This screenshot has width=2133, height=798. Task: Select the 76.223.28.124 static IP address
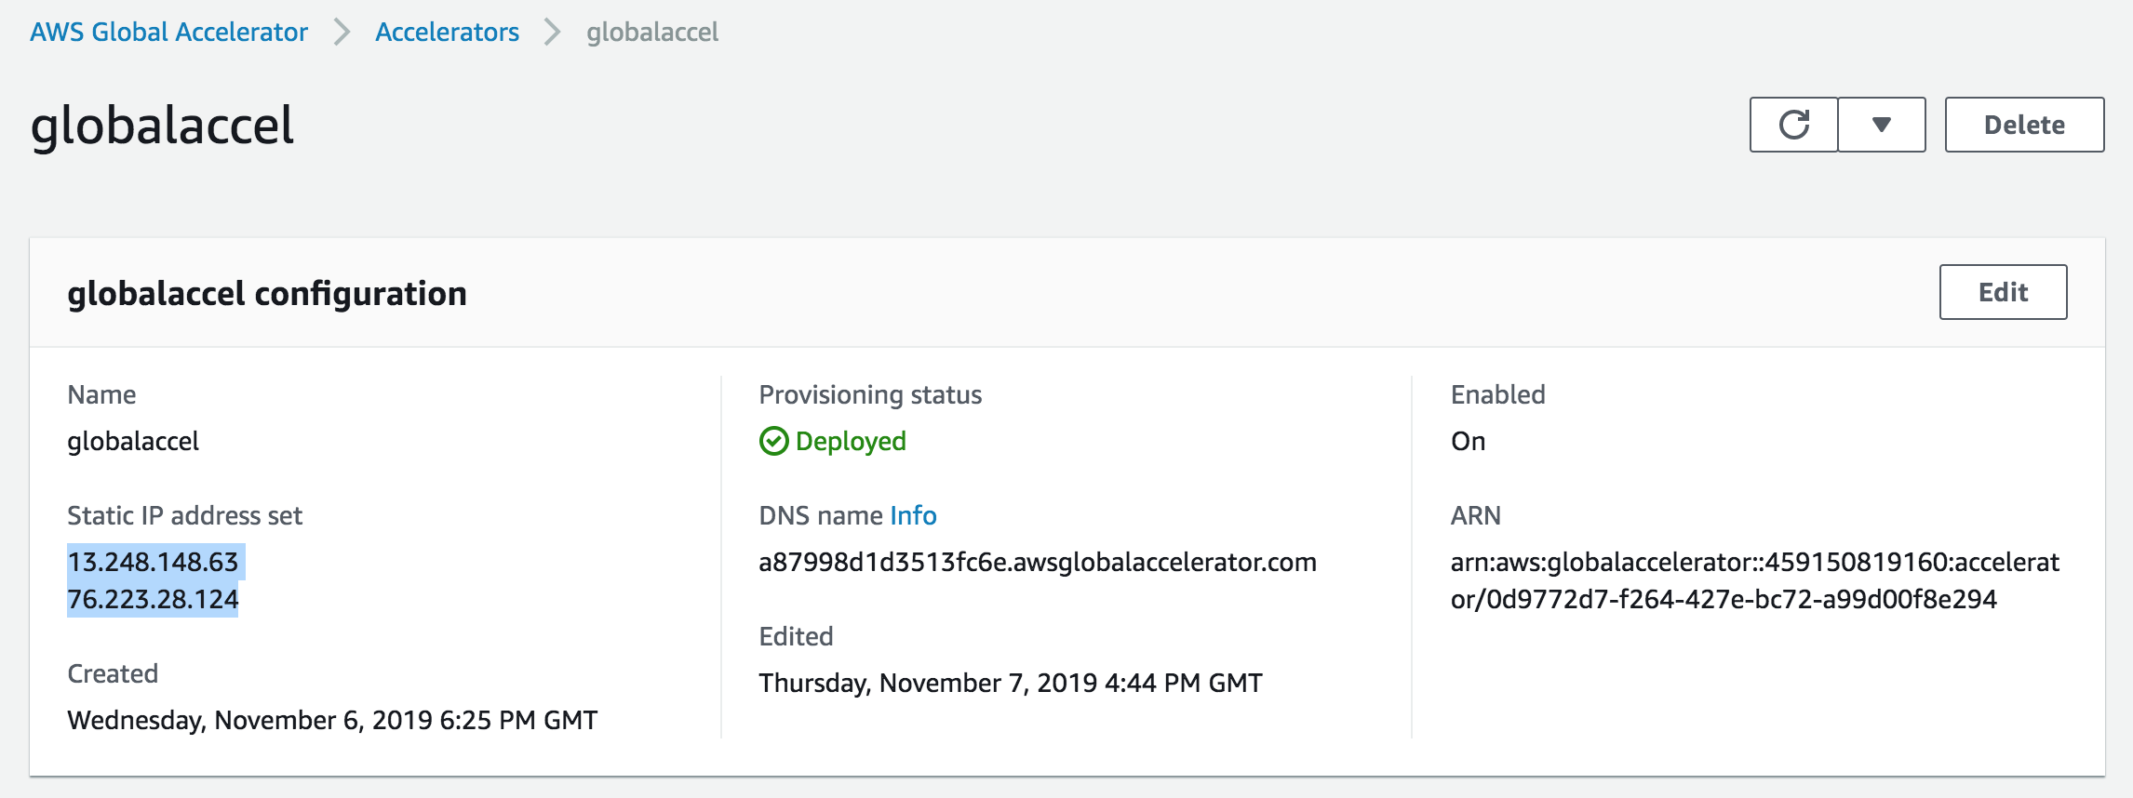[154, 599]
